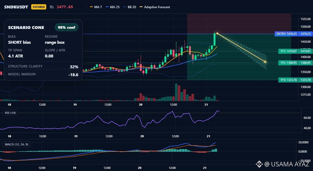
Task: Click the SHORT bias value
Action: 19,42
